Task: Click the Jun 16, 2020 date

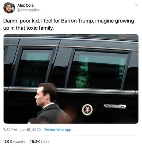Action: [30, 130]
